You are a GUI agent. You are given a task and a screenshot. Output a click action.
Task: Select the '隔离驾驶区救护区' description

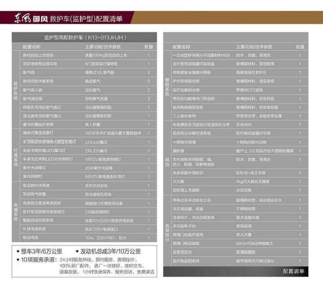coord(251,73)
